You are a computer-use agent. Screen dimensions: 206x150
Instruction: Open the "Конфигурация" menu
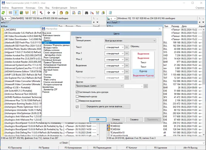coord(59,8)
